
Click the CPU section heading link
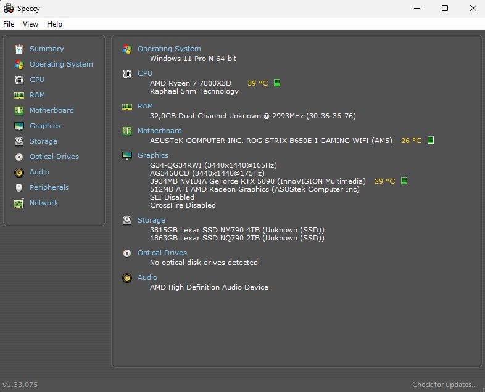(x=144, y=73)
